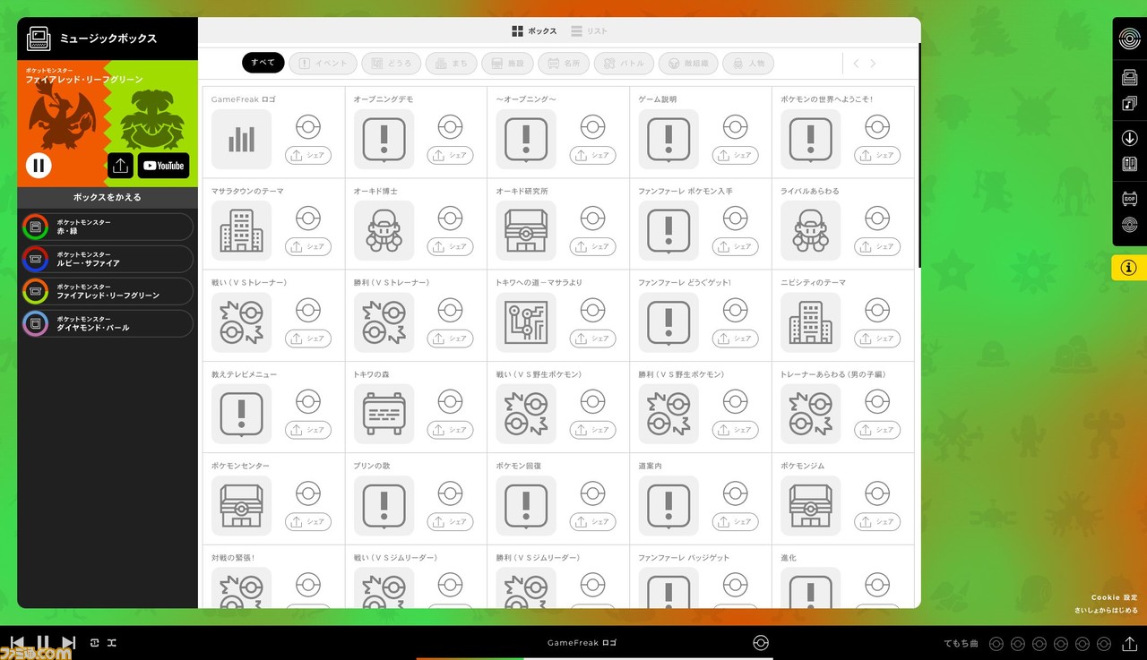The height and width of the screenshot is (660, 1147).
Task: Filter tracks by 人物
Action: [748, 64]
